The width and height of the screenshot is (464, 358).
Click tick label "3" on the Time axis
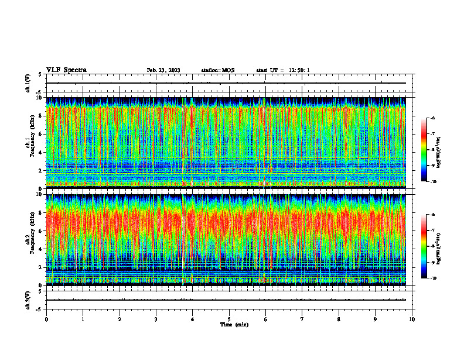(x=156, y=319)
